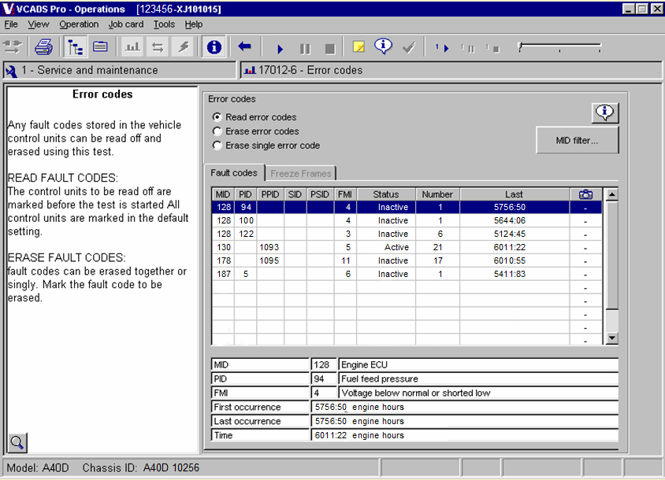This screenshot has width=665, height=480.
Task: Click Chassis ID A40D 10256 in status bar
Action: pyautogui.click(x=140, y=467)
